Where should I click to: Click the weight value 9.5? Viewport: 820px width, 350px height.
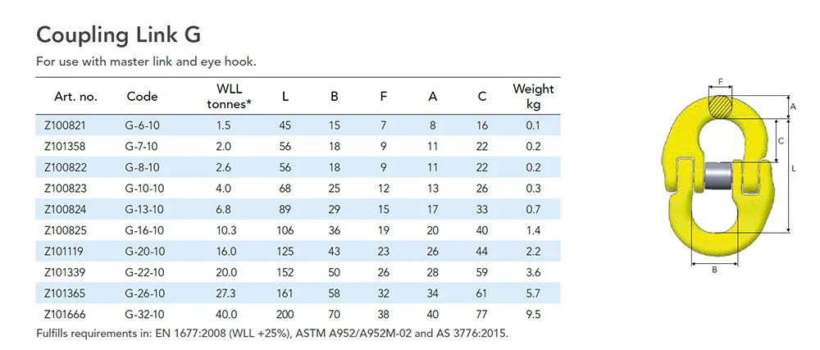click(533, 313)
